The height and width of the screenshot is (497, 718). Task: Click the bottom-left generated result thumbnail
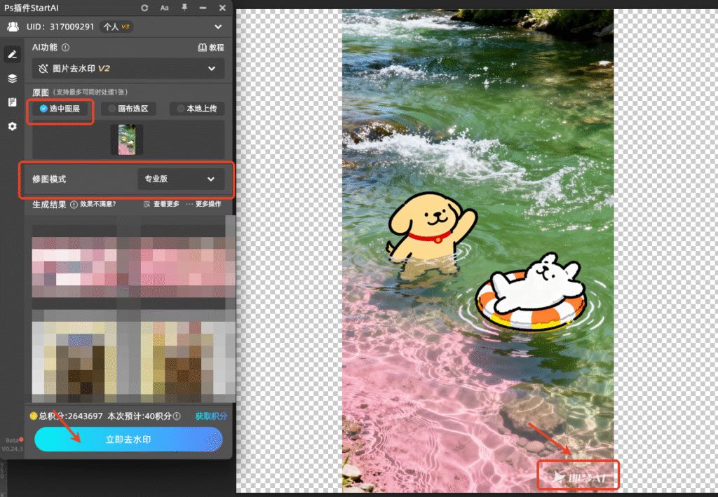tap(74, 362)
